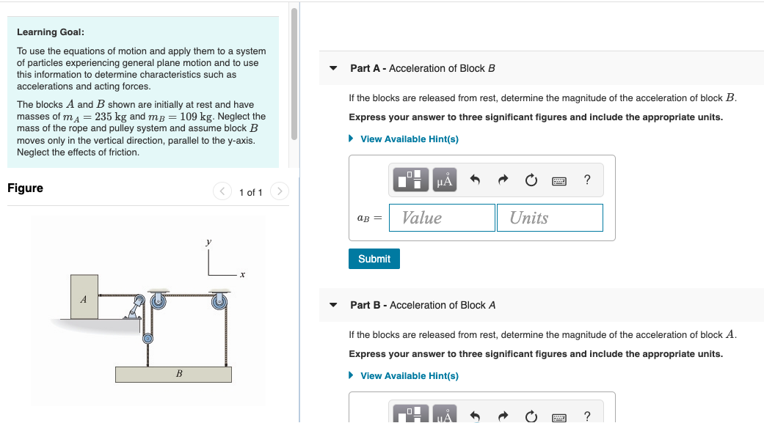This screenshot has width=764, height=423.
Task: Collapse the Part A section
Action: pos(332,67)
